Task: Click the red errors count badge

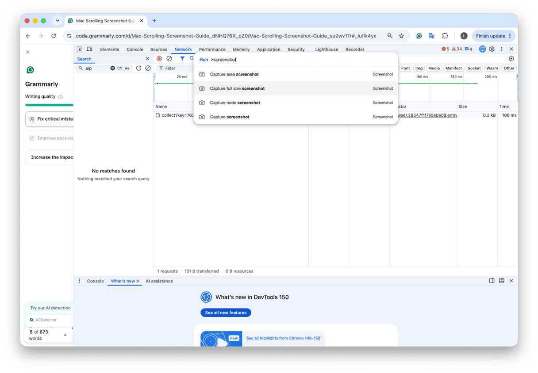Action: coord(446,49)
